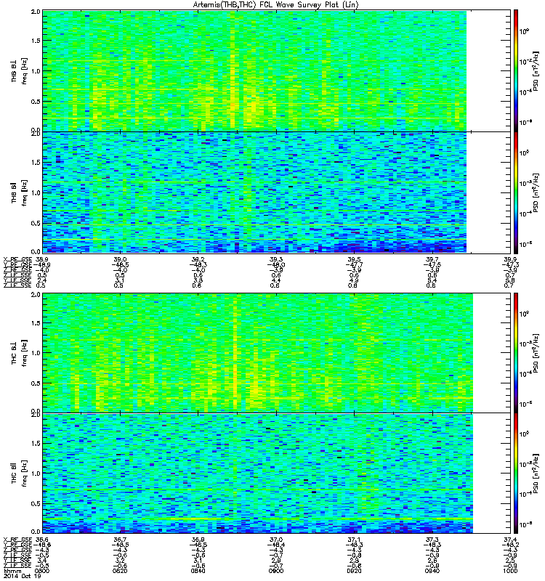The width and height of the screenshot is (545, 581).
Task: Select the 'THC B⊥ freq [Hz]' axis label
Action: pyautogui.click(x=19, y=353)
